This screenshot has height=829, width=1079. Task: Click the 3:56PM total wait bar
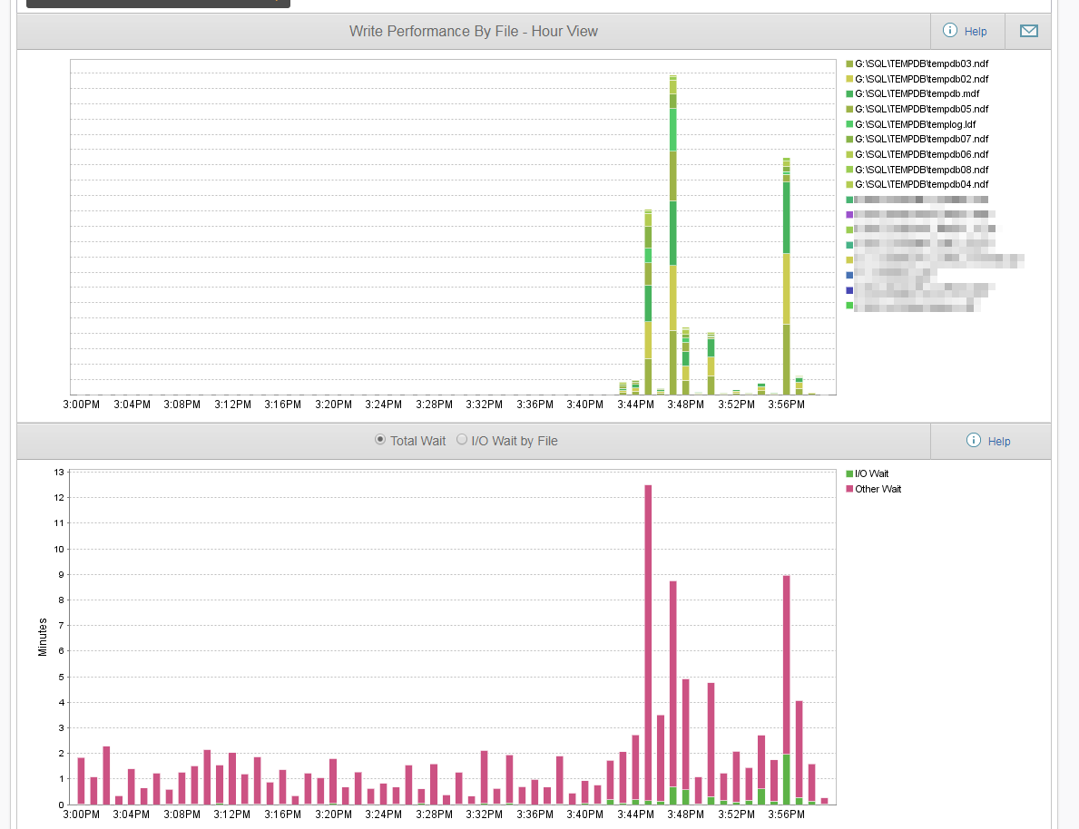click(x=787, y=690)
